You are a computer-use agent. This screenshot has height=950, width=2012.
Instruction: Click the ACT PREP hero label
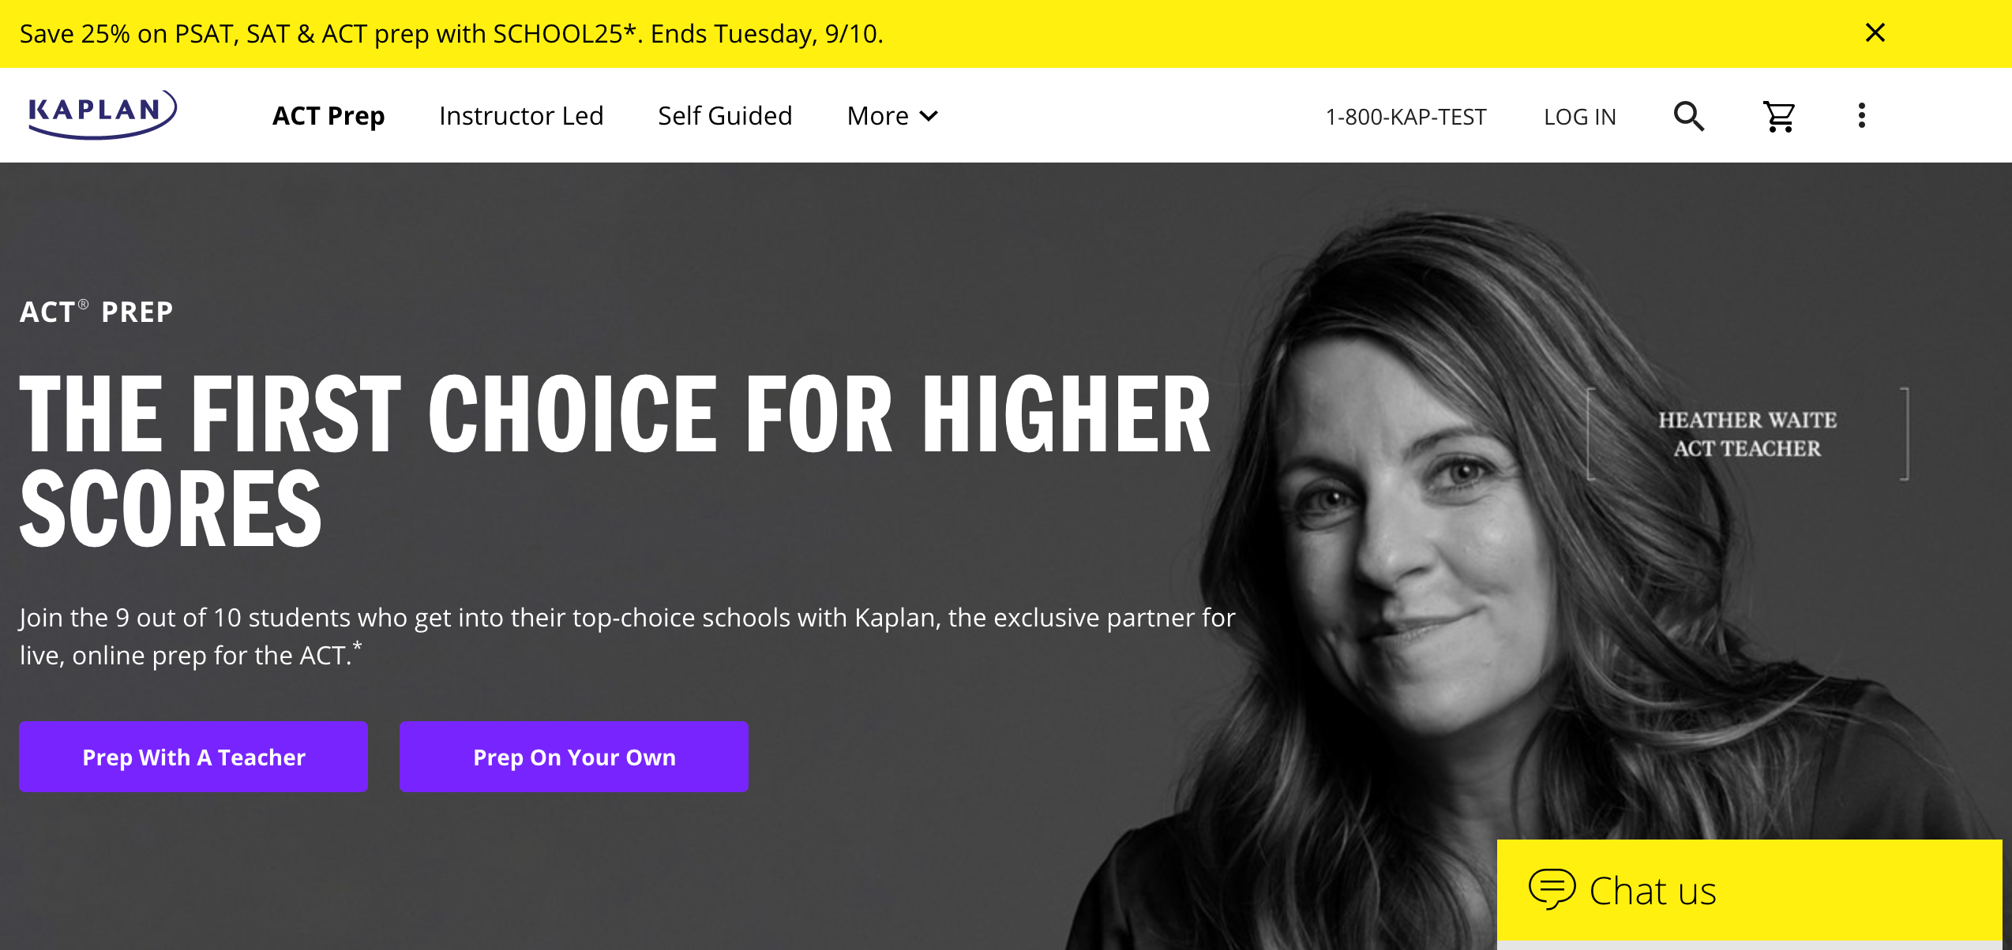96,312
